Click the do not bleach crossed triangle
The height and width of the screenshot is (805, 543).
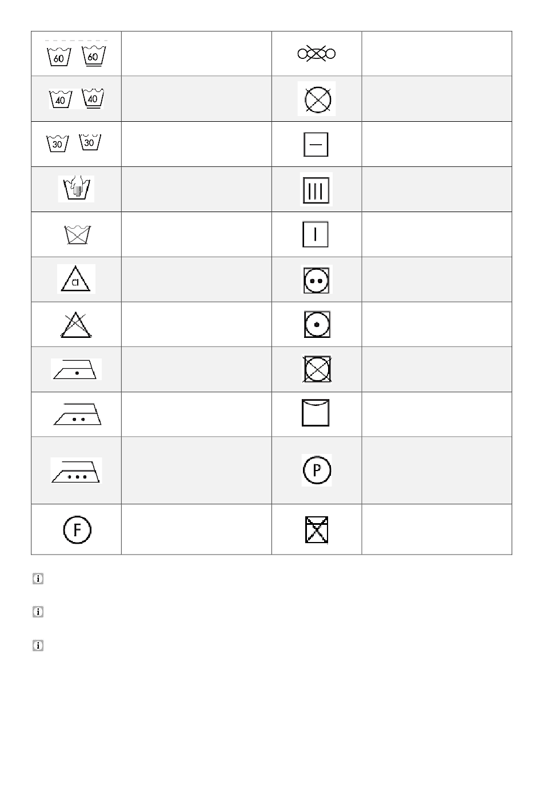point(77,324)
